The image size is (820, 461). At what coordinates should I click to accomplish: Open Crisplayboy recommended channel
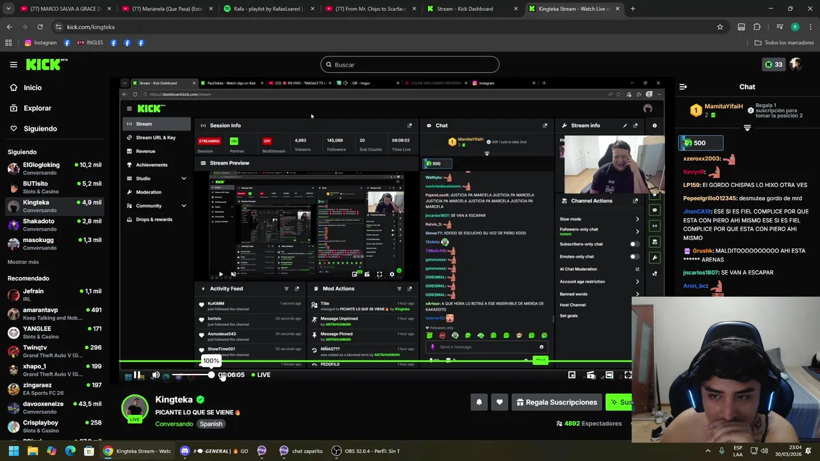point(55,426)
